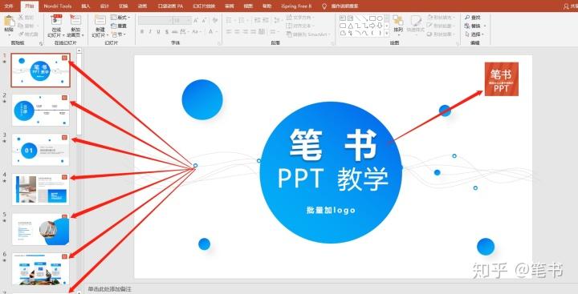The width and height of the screenshot is (578, 294).
Task: Open the 替换 replace dropdown
Action: coord(474,26)
